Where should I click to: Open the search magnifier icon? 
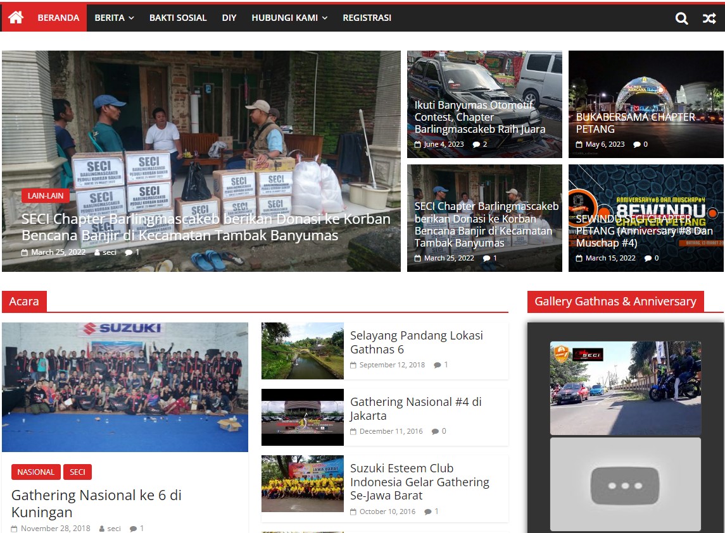[x=681, y=18]
